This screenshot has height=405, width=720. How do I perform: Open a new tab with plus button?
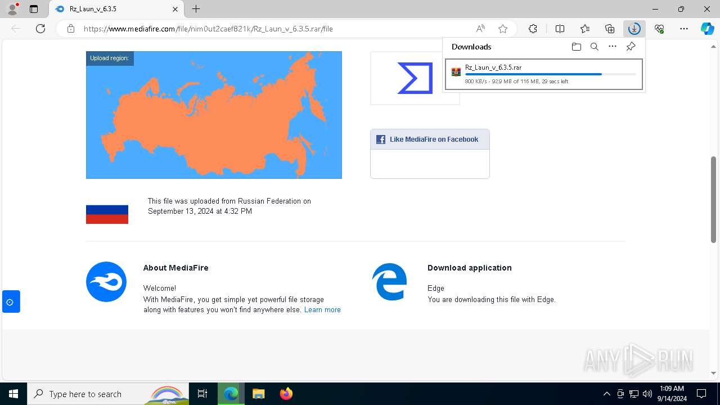pos(196,9)
